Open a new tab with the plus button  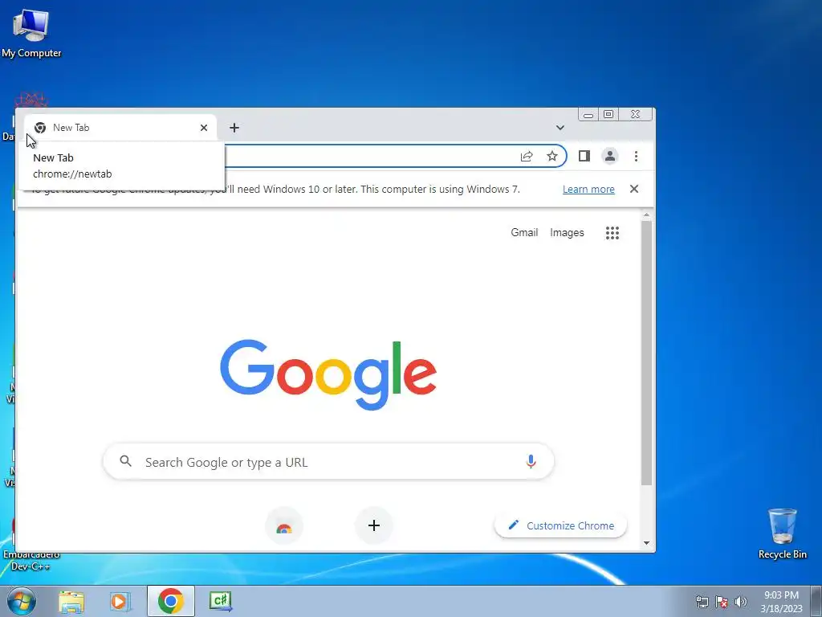coord(234,128)
